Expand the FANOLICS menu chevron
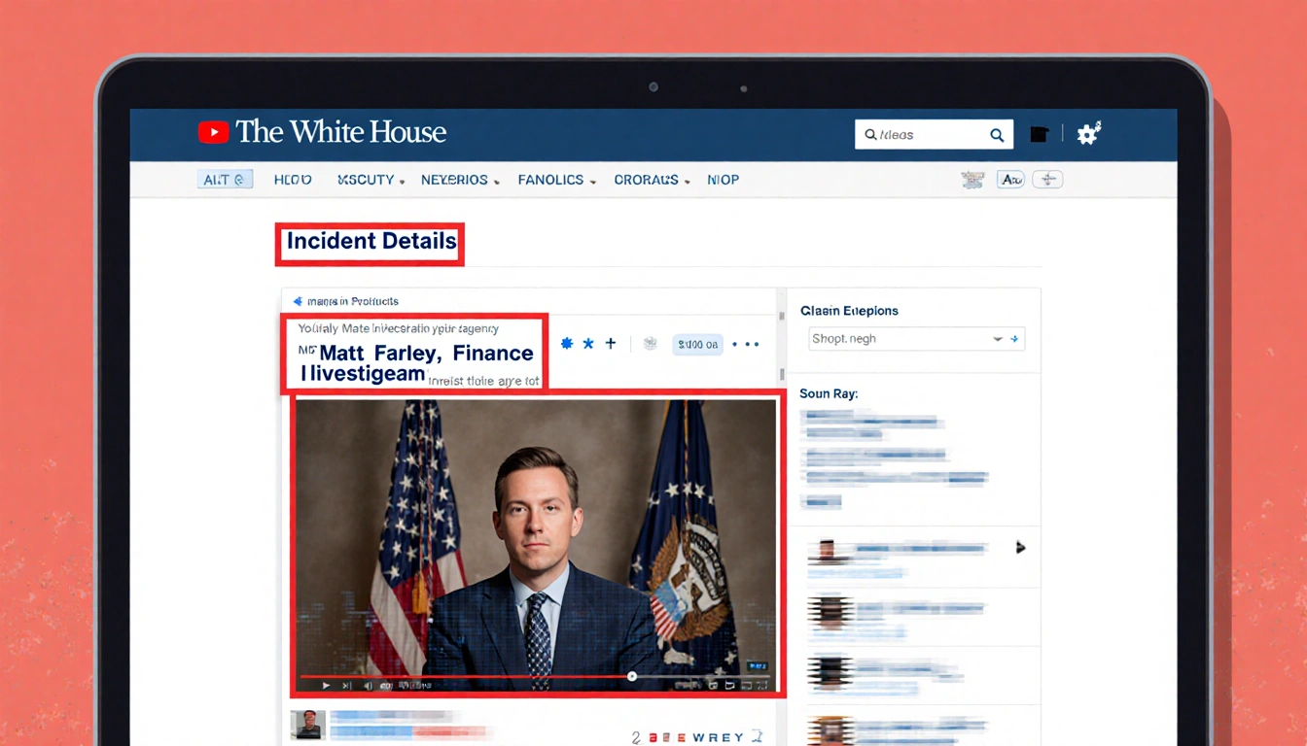 click(594, 180)
